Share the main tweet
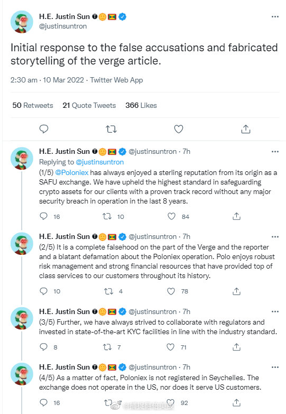This screenshot has height=414, width=286. point(246,129)
